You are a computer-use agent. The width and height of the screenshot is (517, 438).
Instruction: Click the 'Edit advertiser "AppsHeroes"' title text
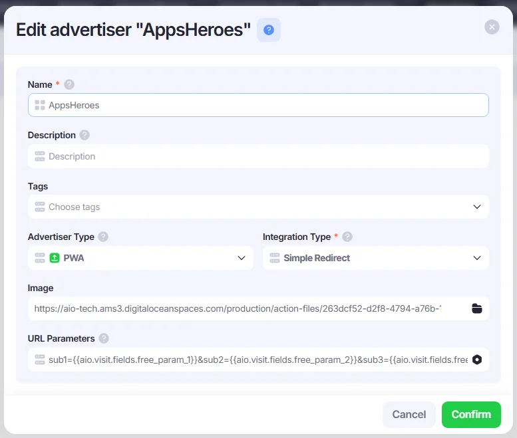pos(133,30)
